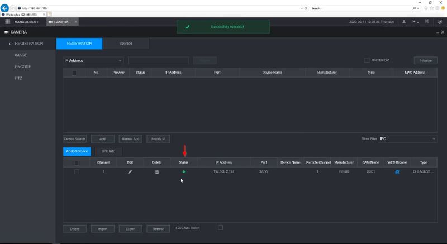This screenshot has width=447, height=244.
Task: Click the Refresh button
Action: 158,229
